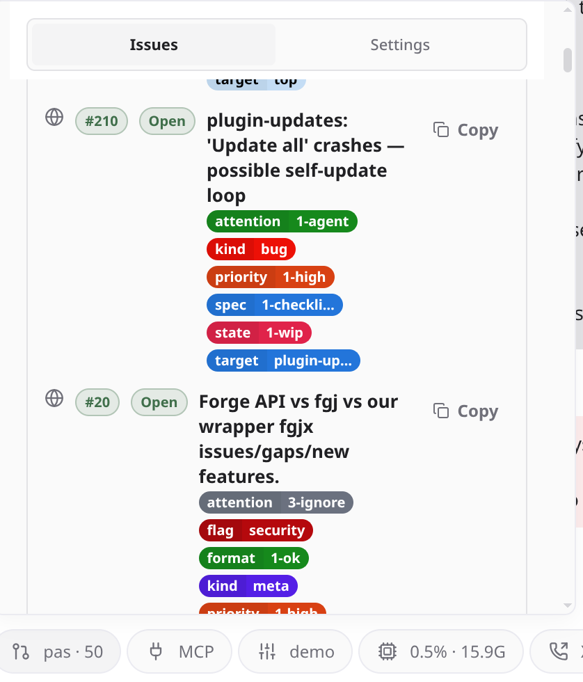Click the CPU chip icon in status bar
Image resolution: width=583 pixels, height=682 pixels.
click(x=388, y=651)
